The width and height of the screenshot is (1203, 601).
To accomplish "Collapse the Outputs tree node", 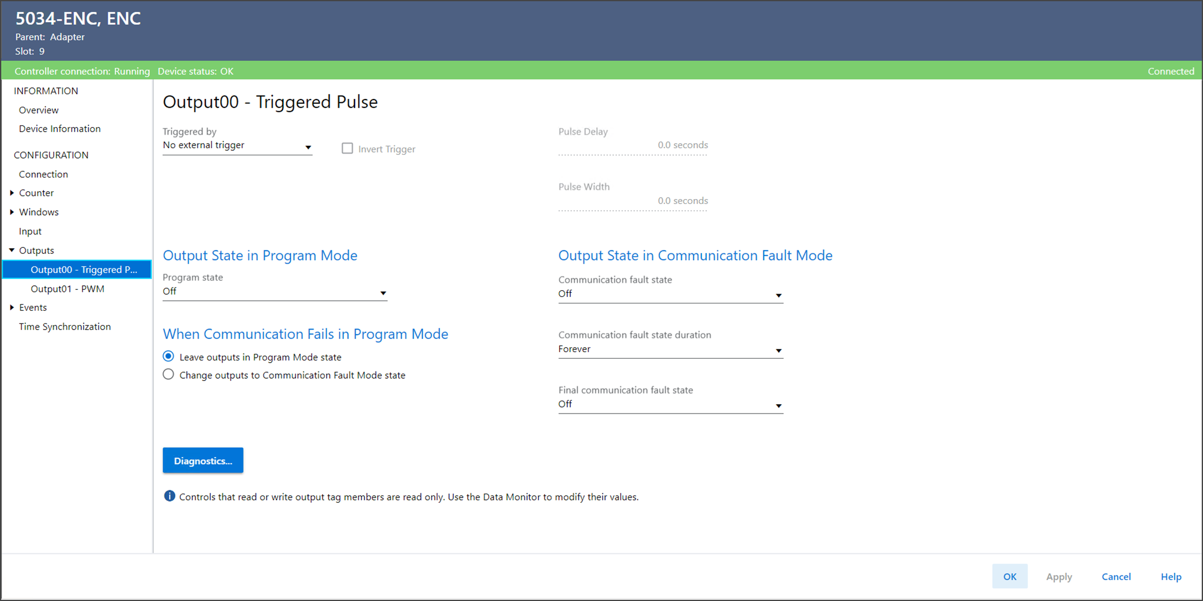I will [x=12, y=250].
